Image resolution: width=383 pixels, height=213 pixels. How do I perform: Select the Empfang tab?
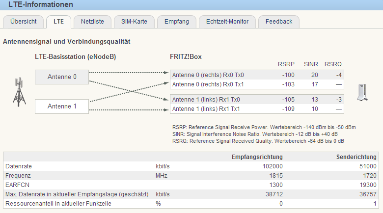[177, 22]
